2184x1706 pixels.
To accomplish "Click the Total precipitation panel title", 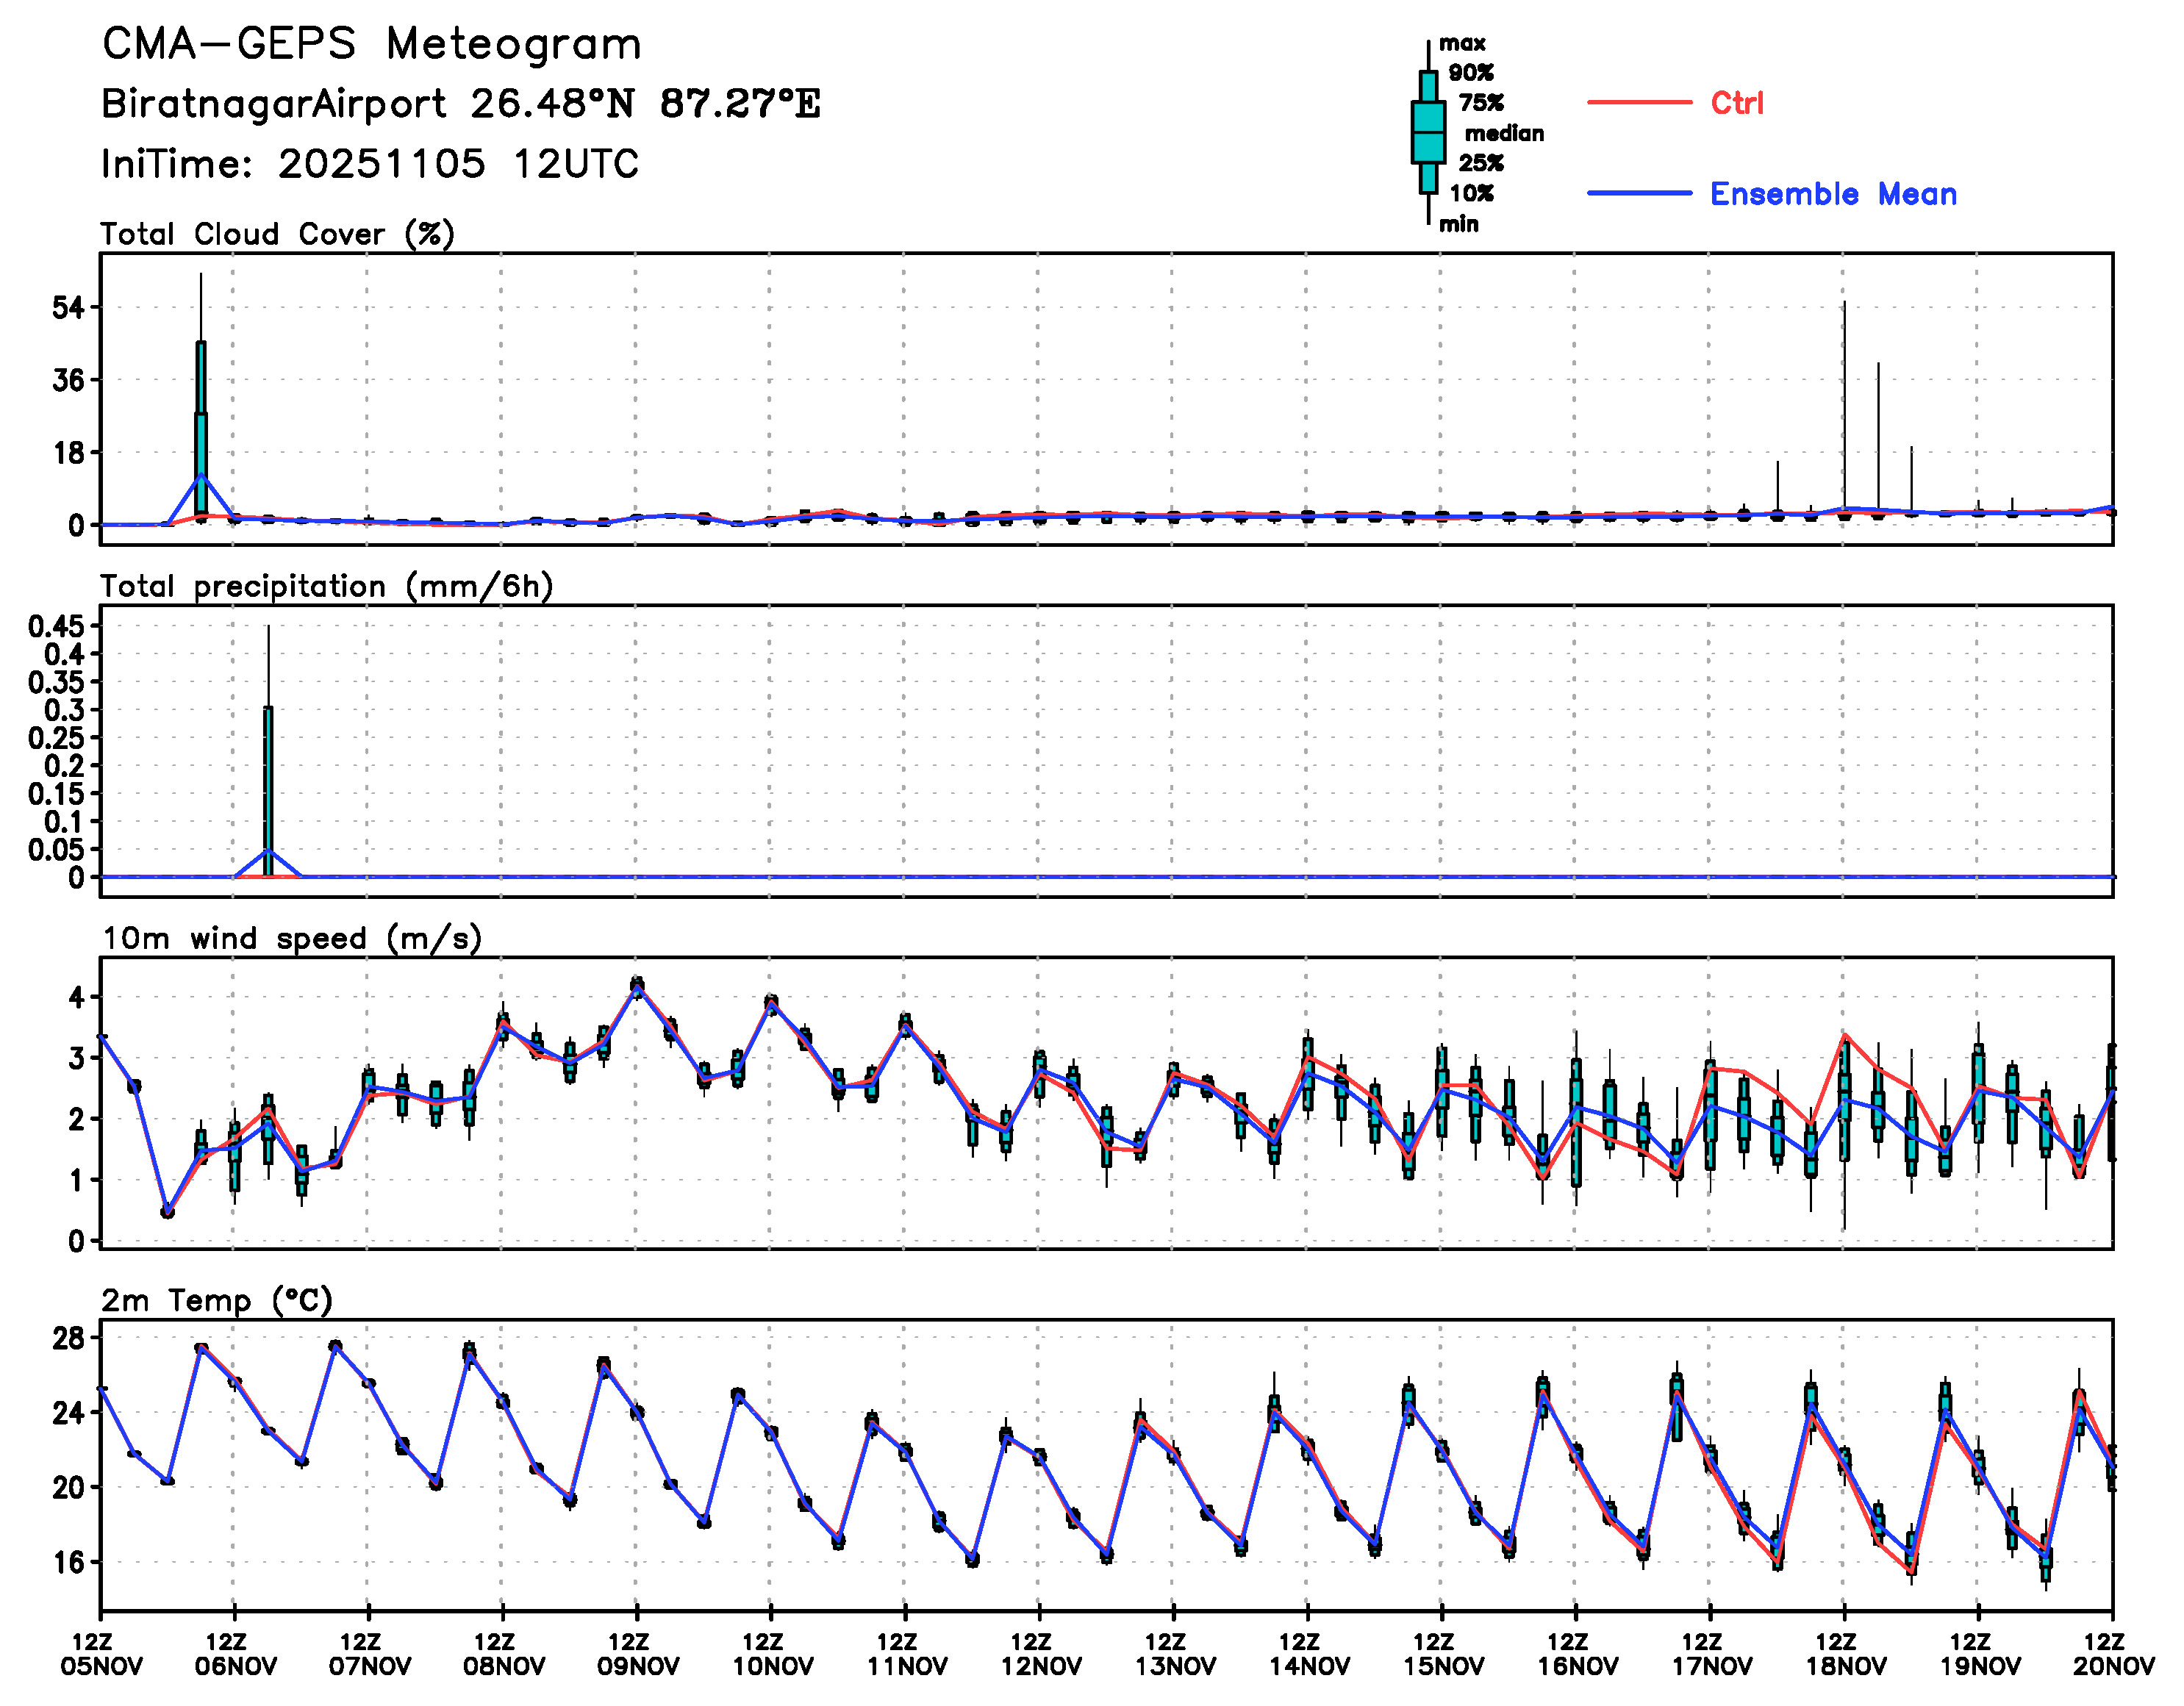I will pos(326,586).
